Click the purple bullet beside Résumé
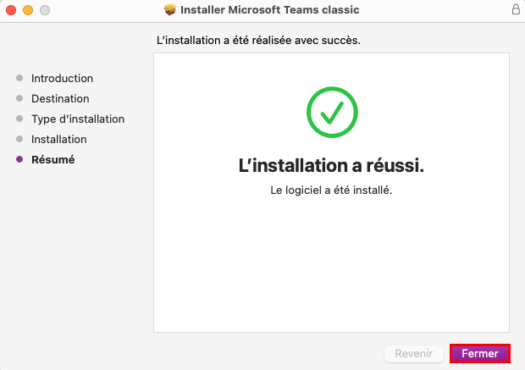Viewport: 525px width, 370px height. click(19, 159)
